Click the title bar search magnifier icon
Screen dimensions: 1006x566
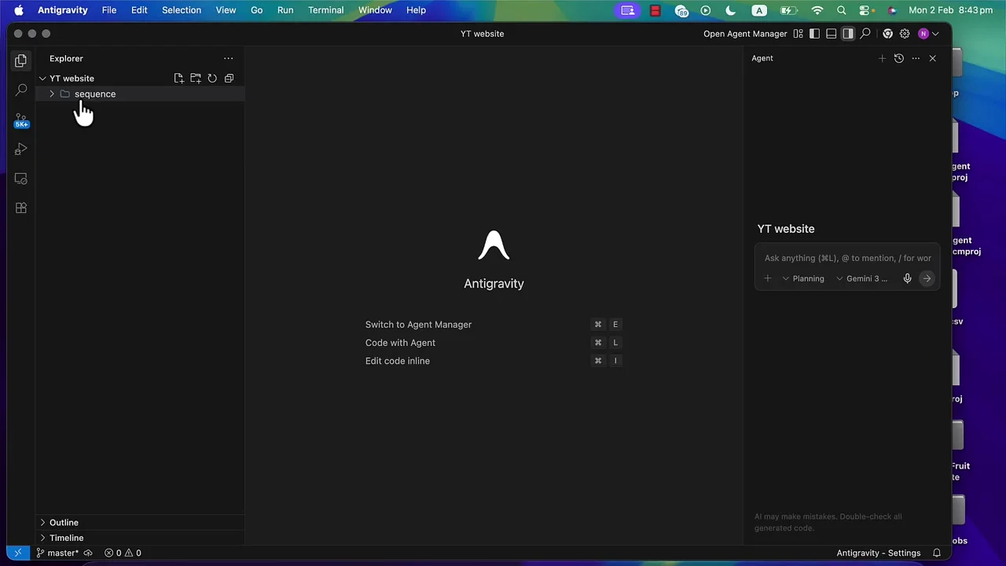coord(865,34)
